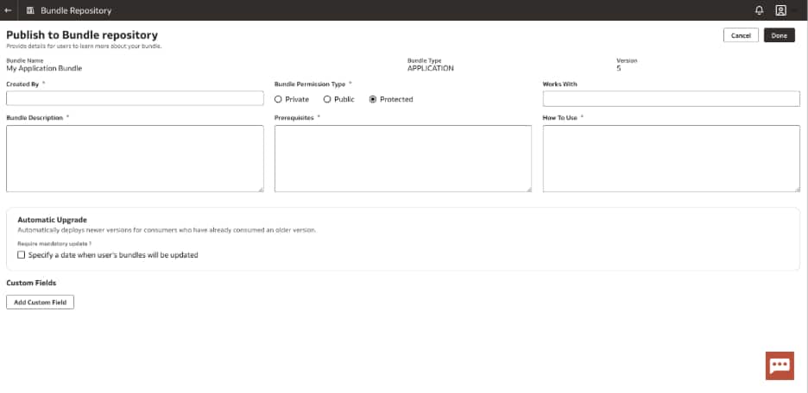
Task: Click inside the Prerequisites text area
Action: tap(403, 159)
